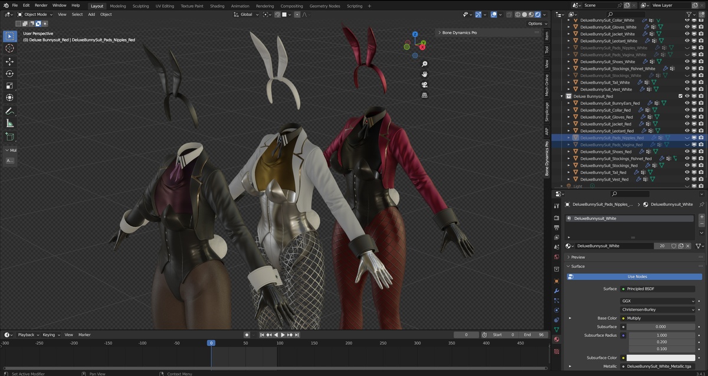Activate the Move tool
The height and width of the screenshot is (376, 708).
9,61
